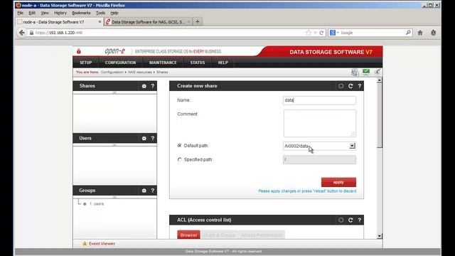Open Groups panel settings gear
Viewport: 455px width, 256px height.
point(144,191)
